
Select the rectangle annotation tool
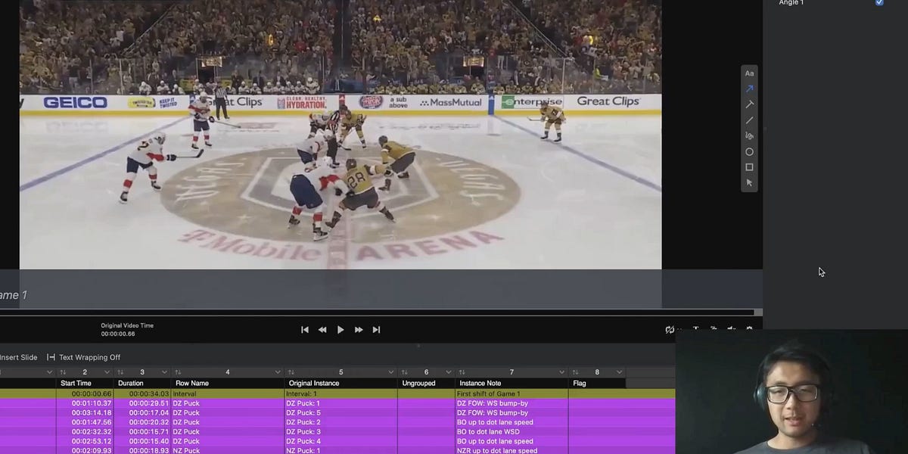749,167
